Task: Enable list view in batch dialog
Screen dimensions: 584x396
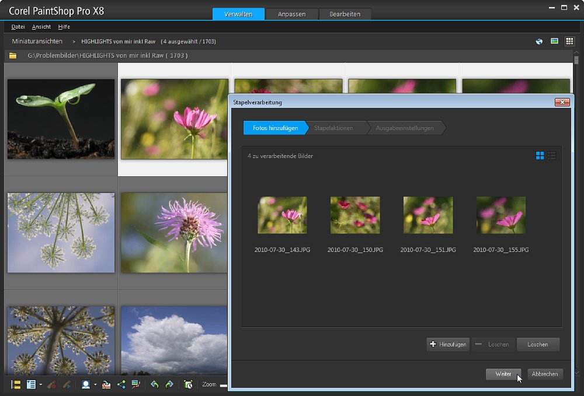Action: [552, 156]
